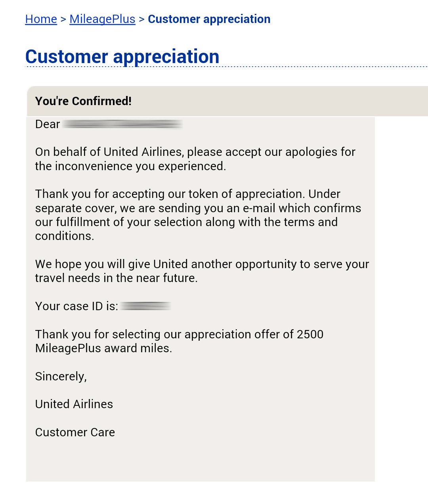Click breadcrumb separator arrow after MileagePlus

click(142, 19)
